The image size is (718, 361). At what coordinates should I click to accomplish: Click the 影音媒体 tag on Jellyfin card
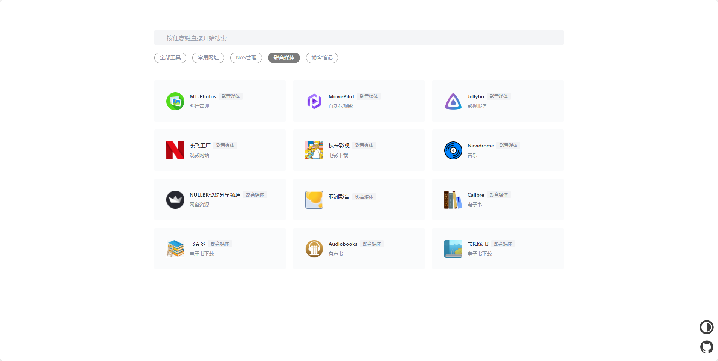499,96
